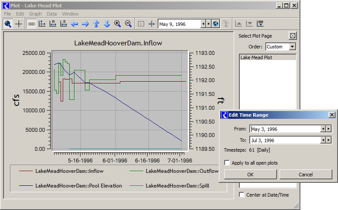Confirm time range with OK button
338x210 pixels.
coord(250,174)
